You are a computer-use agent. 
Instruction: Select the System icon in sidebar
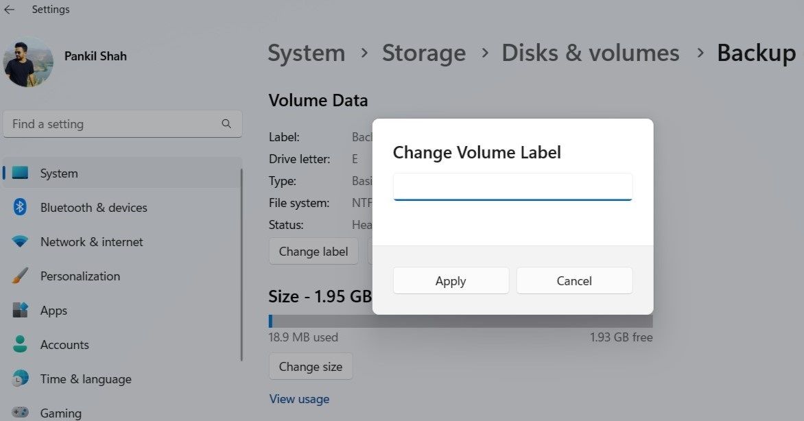point(20,173)
